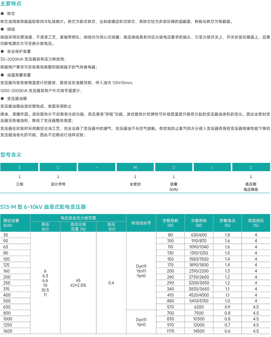Click the ±5 ±2×2.5% tap range cell
The image size is (271, 337).
pyautogui.click(x=78, y=283)
